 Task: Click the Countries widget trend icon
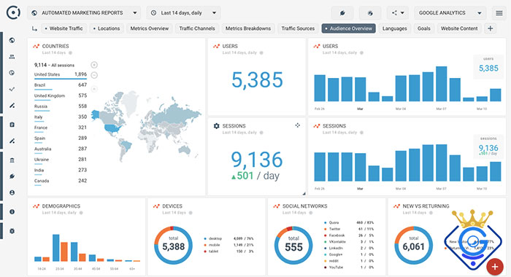[x=36, y=46]
